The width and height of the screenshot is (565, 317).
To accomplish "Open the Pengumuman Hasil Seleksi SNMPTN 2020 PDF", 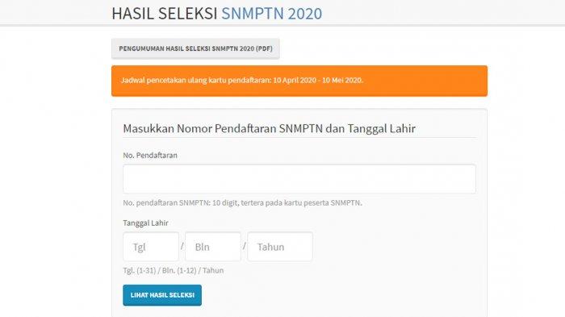I will pyautogui.click(x=195, y=48).
